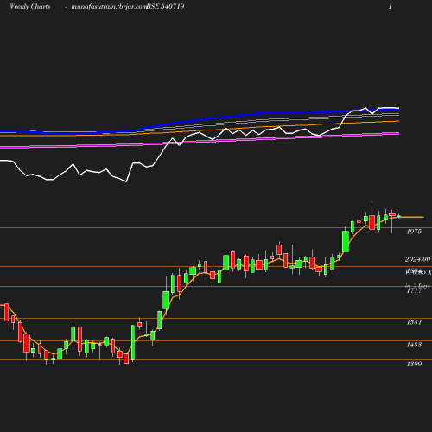Click the first red candle at the chart's left edge
Image resolution: width=432 pixels, height=432 pixels.
click(7, 312)
